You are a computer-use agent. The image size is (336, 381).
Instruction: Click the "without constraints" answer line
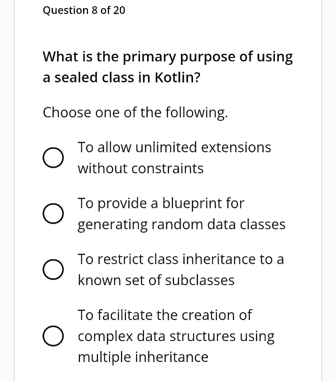coord(140,168)
